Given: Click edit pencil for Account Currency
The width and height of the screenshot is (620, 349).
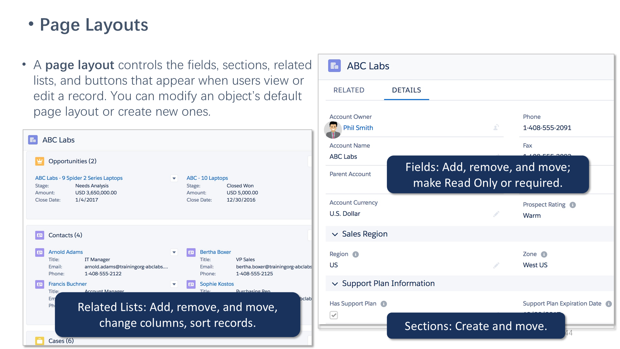Looking at the screenshot, I should pos(496,214).
